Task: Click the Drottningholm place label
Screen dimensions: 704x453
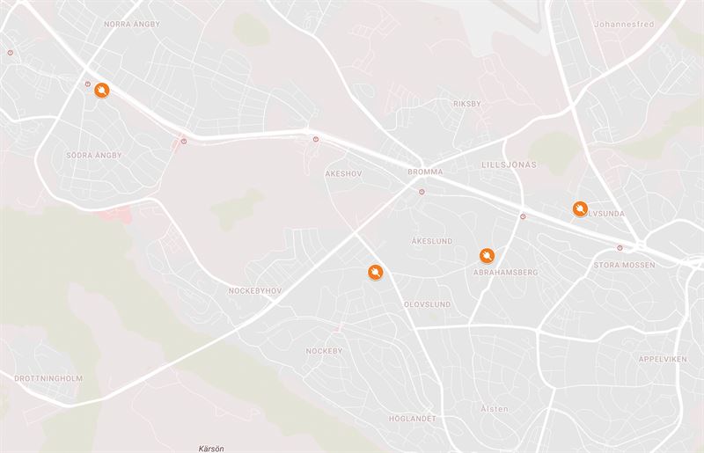Action: (48, 378)
